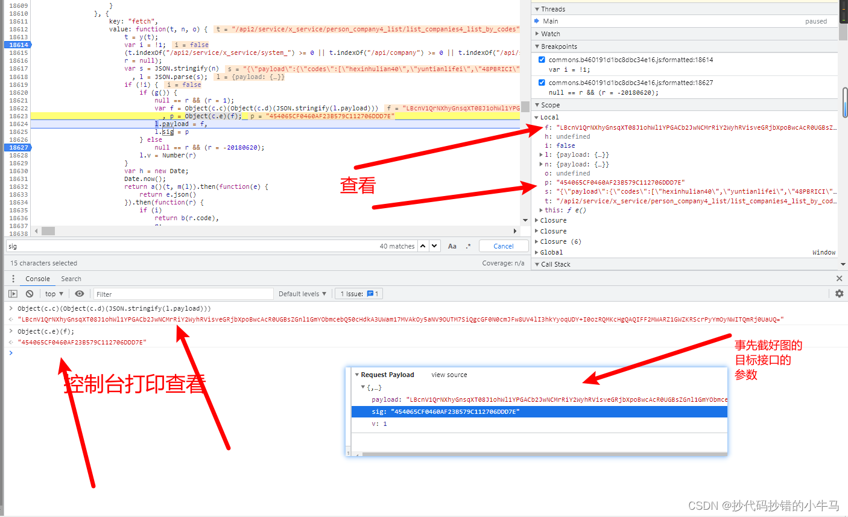Image resolution: width=848 pixels, height=517 pixels.
Task: Click the v: 1 payload row
Action: (x=539, y=423)
